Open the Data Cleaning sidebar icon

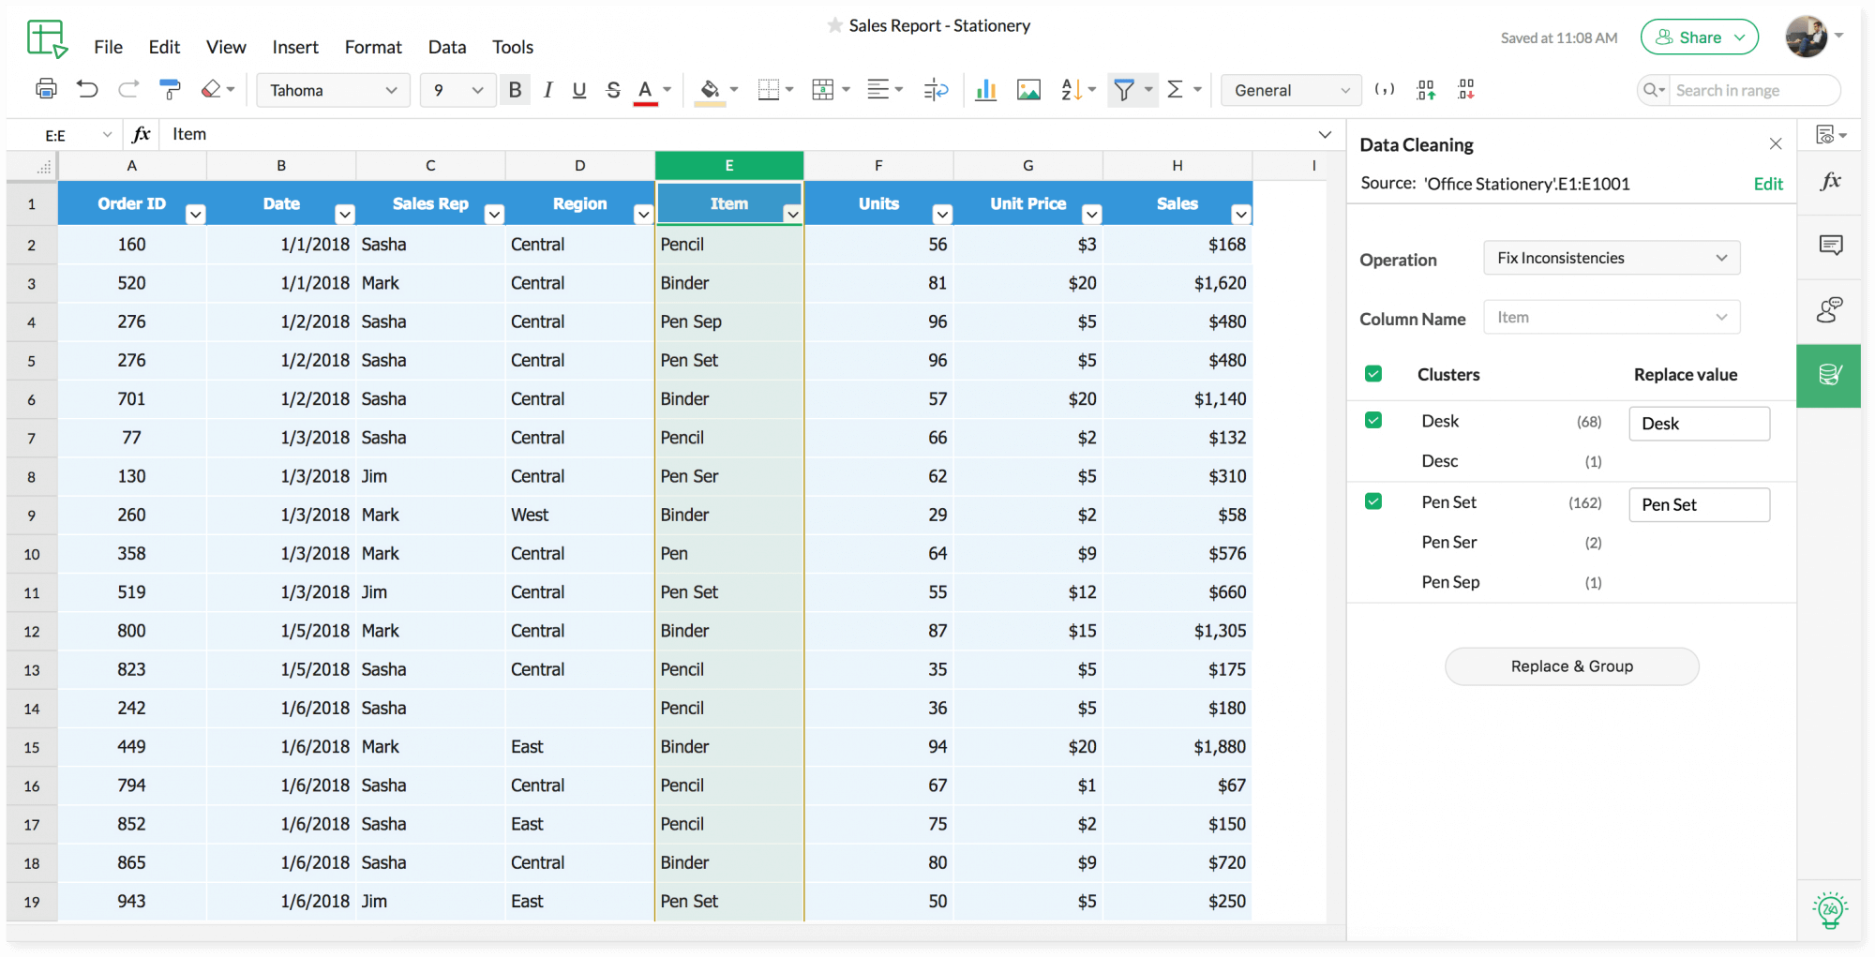(1828, 375)
